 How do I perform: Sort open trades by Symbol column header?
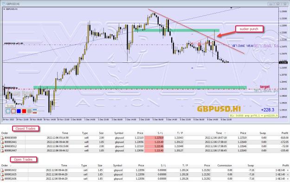click(118, 165)
